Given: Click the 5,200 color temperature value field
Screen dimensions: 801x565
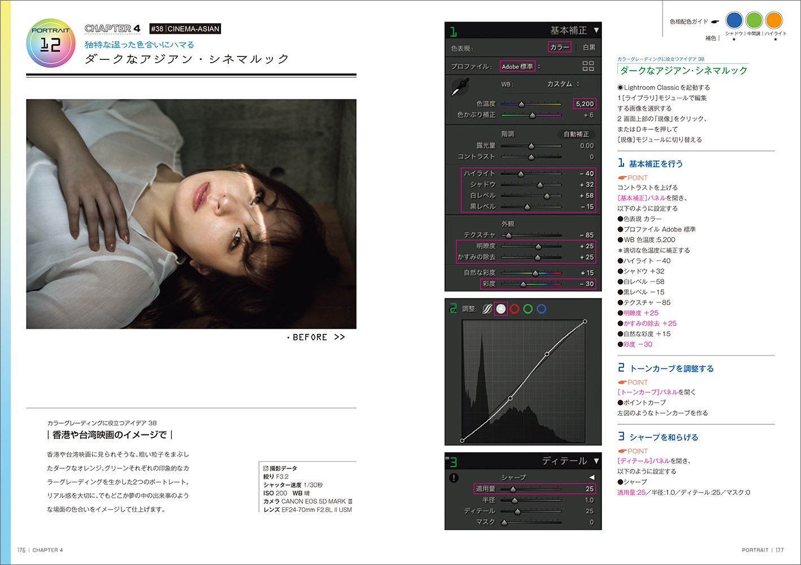Looking at the screenshot, I should [584, 104].
